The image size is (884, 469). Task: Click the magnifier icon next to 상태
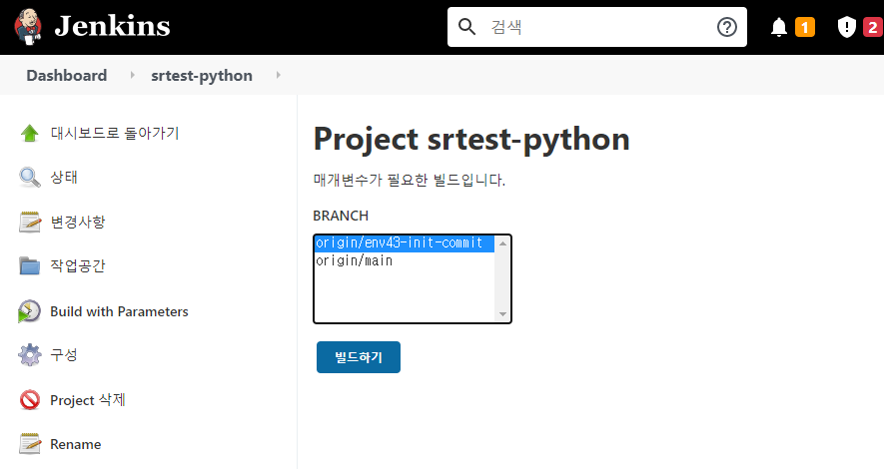click(x=29, y=178)
